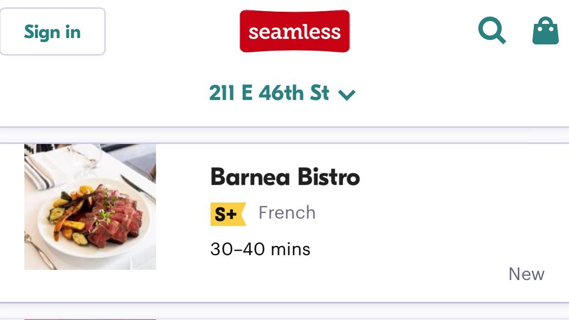Click the New rating label

tap(526, 274)
